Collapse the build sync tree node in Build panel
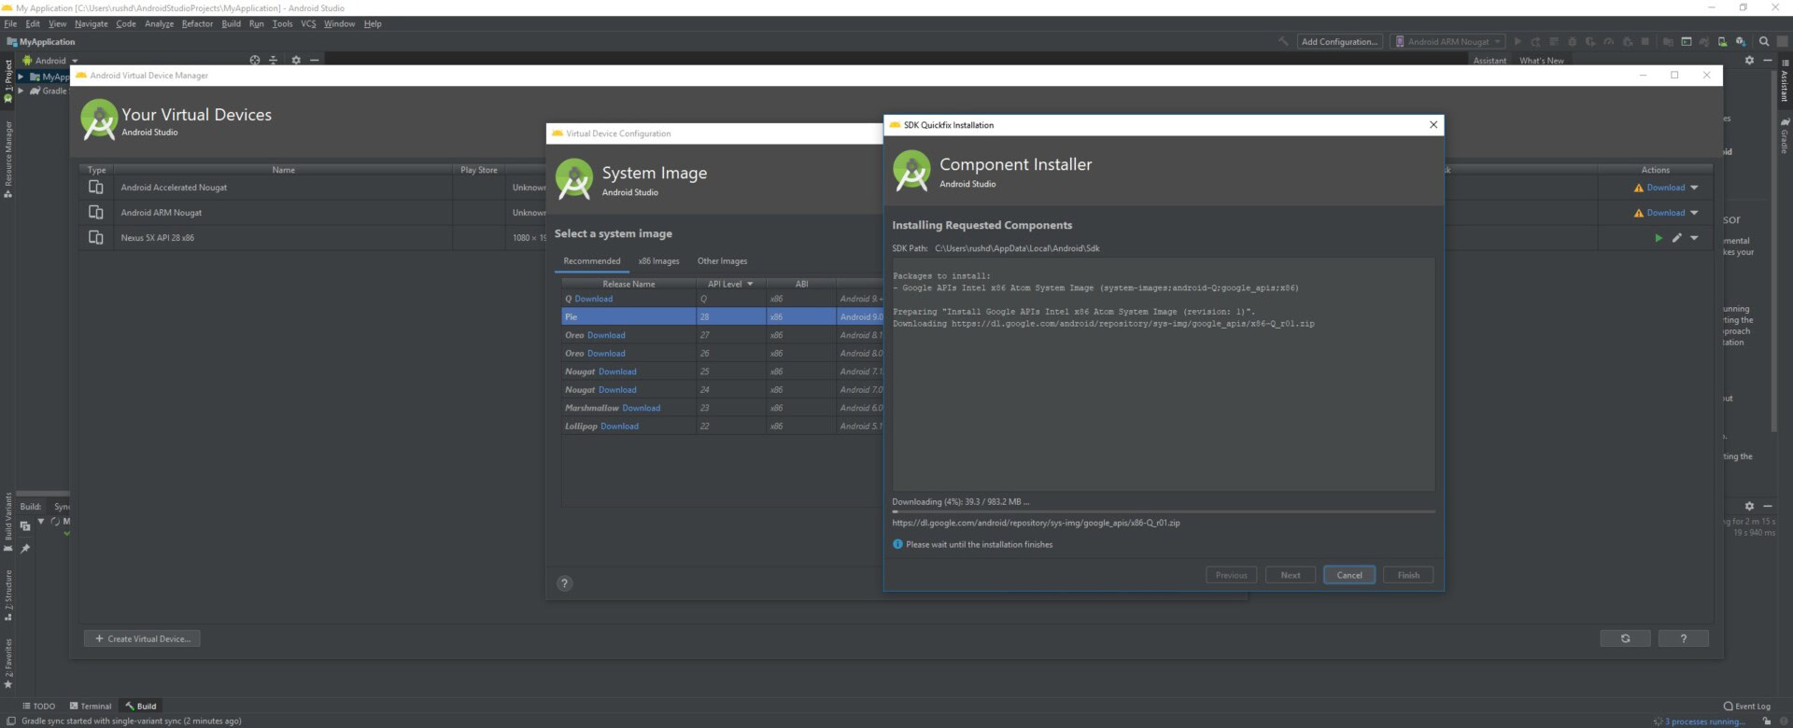 point(41,521)
